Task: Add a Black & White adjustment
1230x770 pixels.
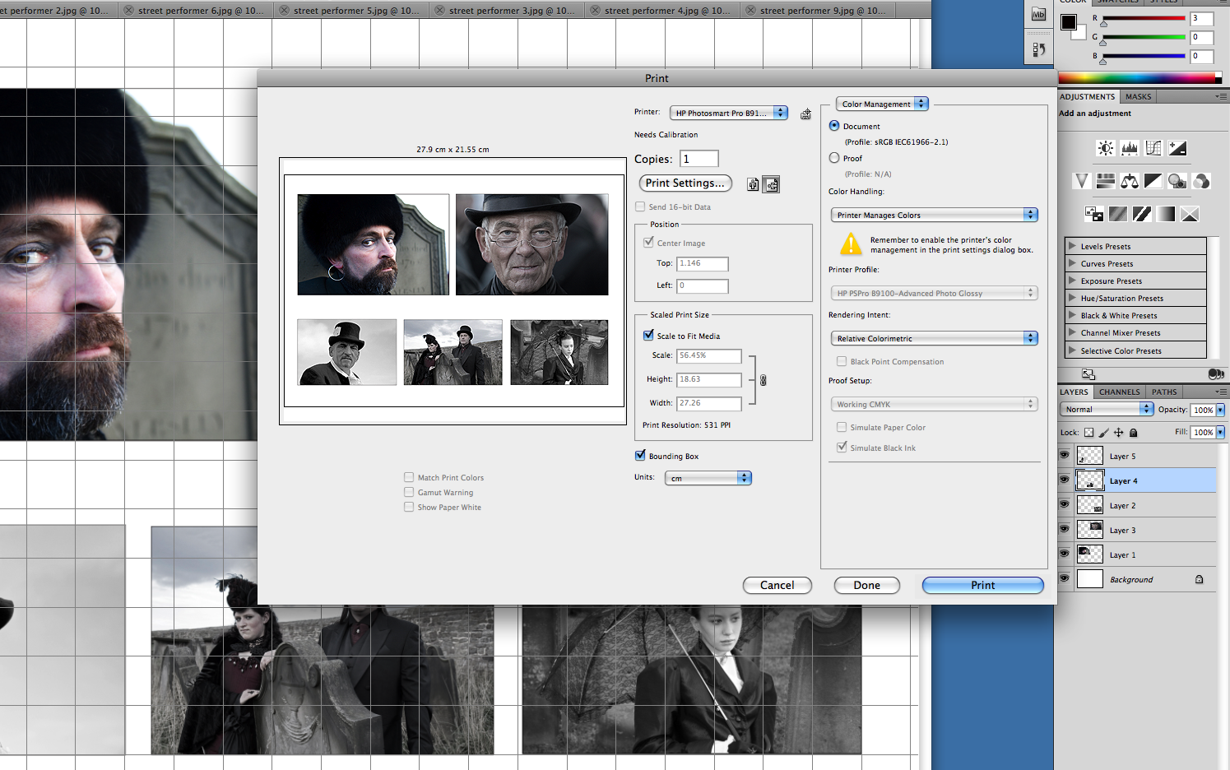Action: point(1153,181)
